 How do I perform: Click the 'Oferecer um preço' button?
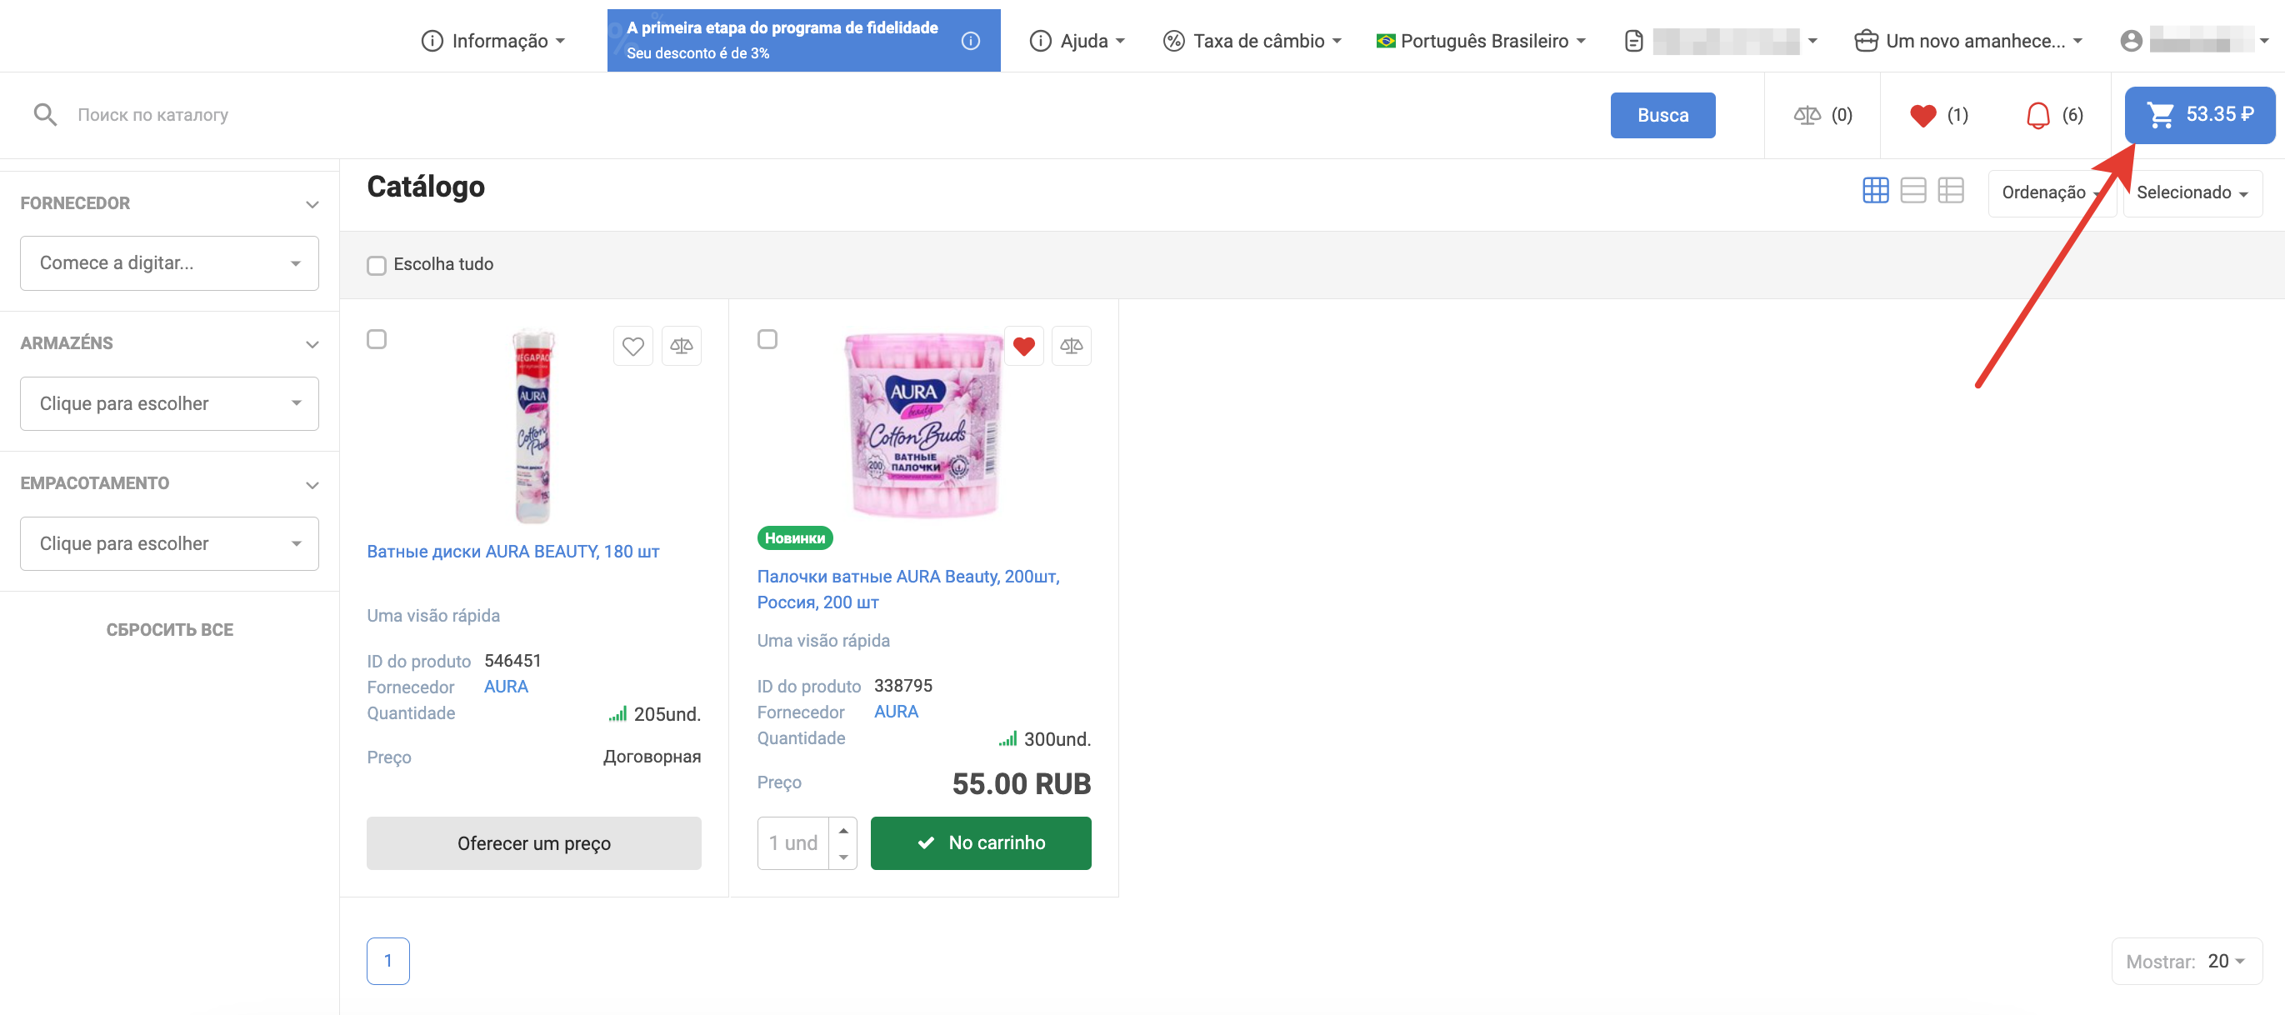tap(534, 842)
